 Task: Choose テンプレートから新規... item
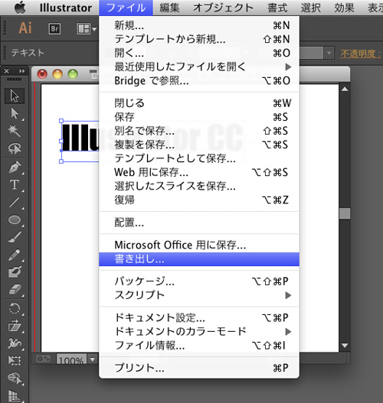pyautogui.click(x=199, y=39)
